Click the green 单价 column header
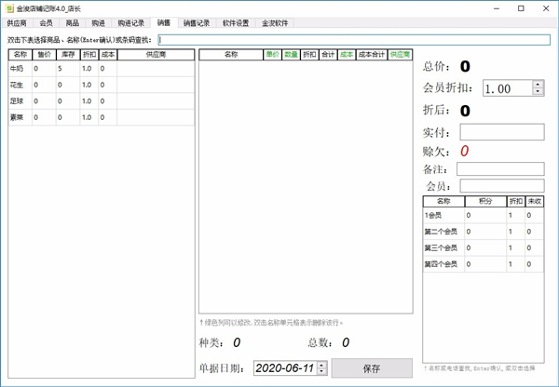The width and height of the screenshot is (559, 387). [x=273, y=55]
